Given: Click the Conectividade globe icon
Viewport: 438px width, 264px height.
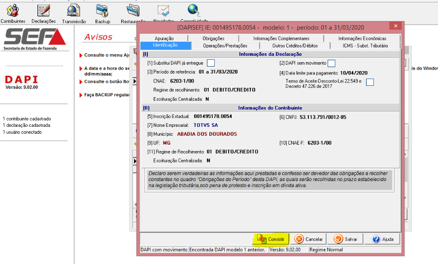Looking at the screenshot, I should tap(194, 10).
